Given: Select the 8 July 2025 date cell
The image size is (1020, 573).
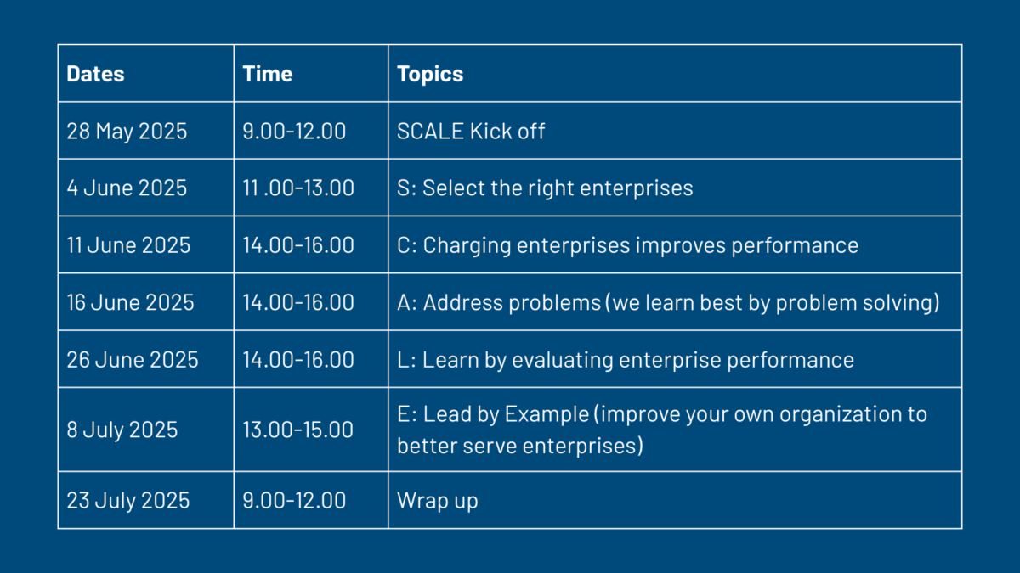Looking at the screenshot, I should coord(145,430).
